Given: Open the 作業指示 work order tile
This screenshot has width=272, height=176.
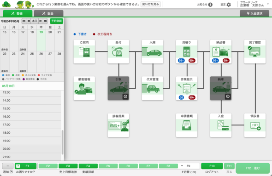Looking at the screenshot, I should click(187, 88).
